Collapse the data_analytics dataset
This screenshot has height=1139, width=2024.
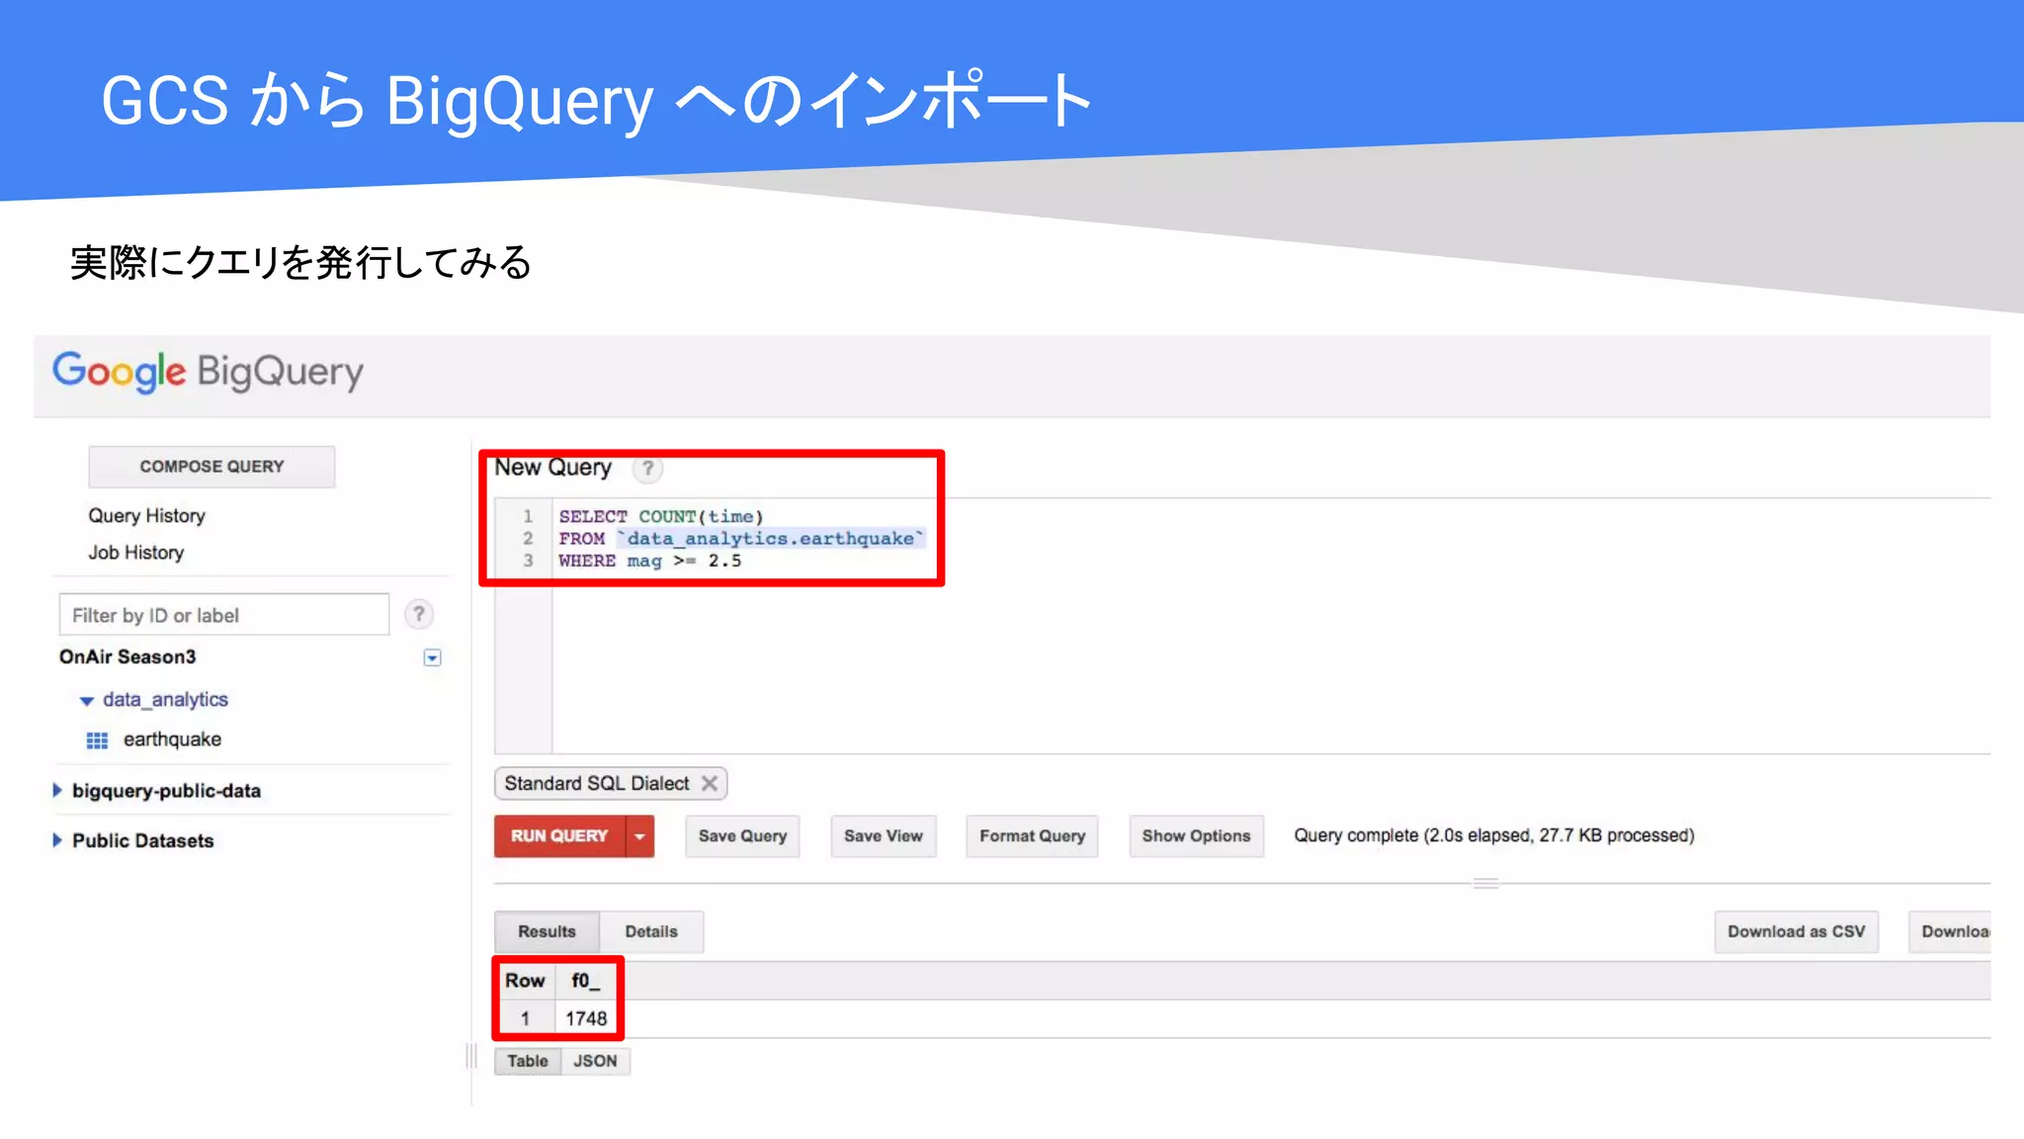pos(87,701)
